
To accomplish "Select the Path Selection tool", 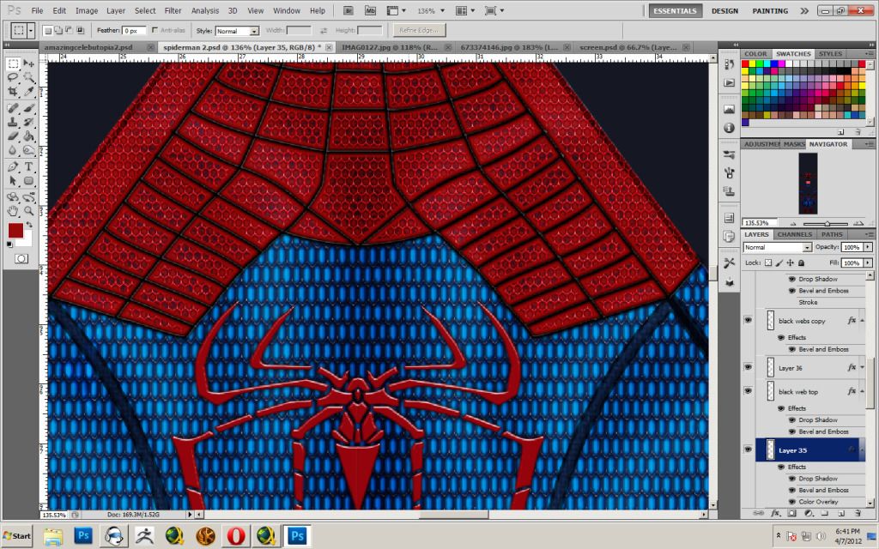I will point(13,180).
